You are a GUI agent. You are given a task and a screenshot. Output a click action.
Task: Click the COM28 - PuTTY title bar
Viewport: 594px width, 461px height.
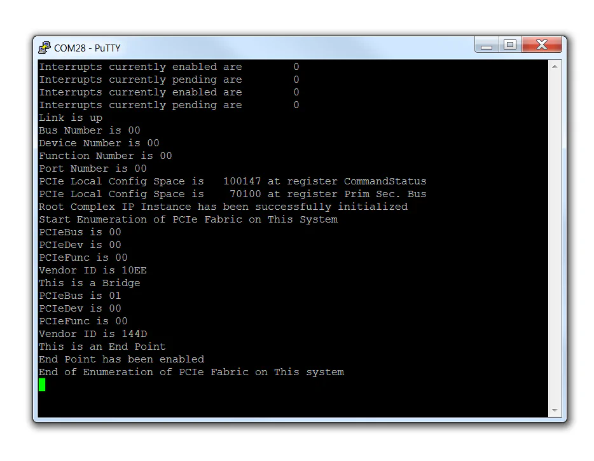(x=254, y=48)
